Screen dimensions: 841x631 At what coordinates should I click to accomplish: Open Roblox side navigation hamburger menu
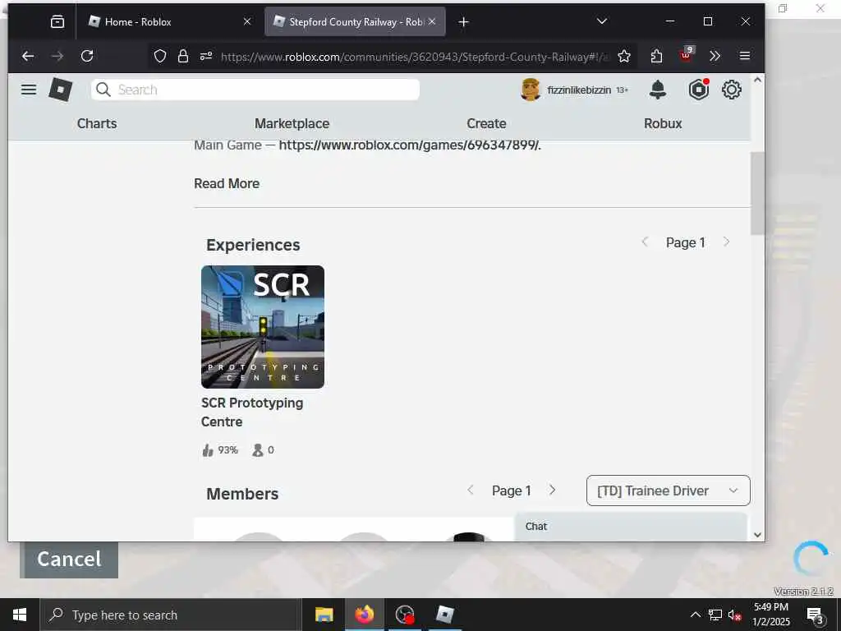point(29,90)
